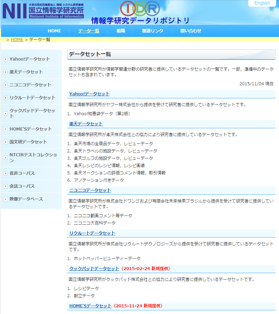Viewport: 279px width, 314px height.
Task: Click HOME in the breadcrumb trail
Action: tap(17, 39)
